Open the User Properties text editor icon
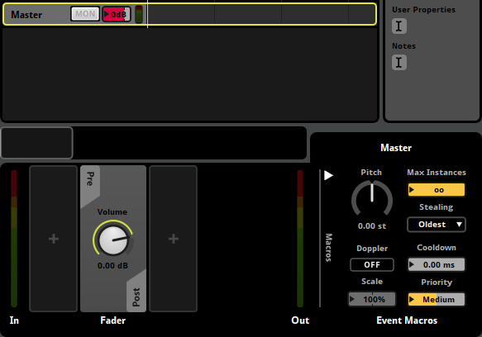This screenshot has height=337, width=482. tap(399, 26)
